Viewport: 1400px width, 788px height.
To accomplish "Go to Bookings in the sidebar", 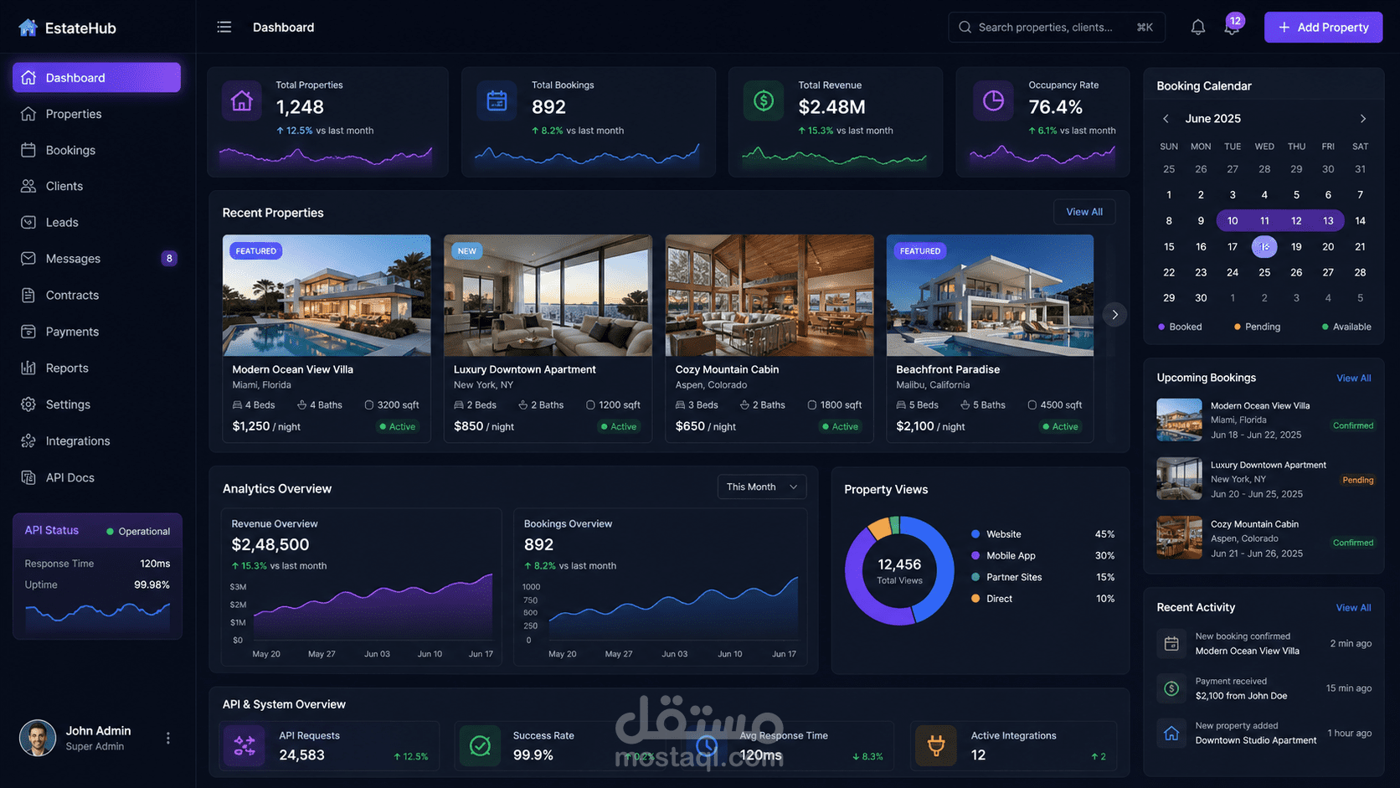I will click(97, 150).
